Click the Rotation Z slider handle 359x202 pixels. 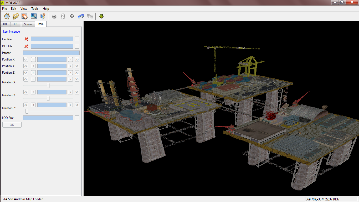tap(27, 111)
